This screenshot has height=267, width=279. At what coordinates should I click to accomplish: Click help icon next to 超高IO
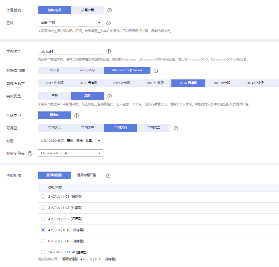pos(77,115)
